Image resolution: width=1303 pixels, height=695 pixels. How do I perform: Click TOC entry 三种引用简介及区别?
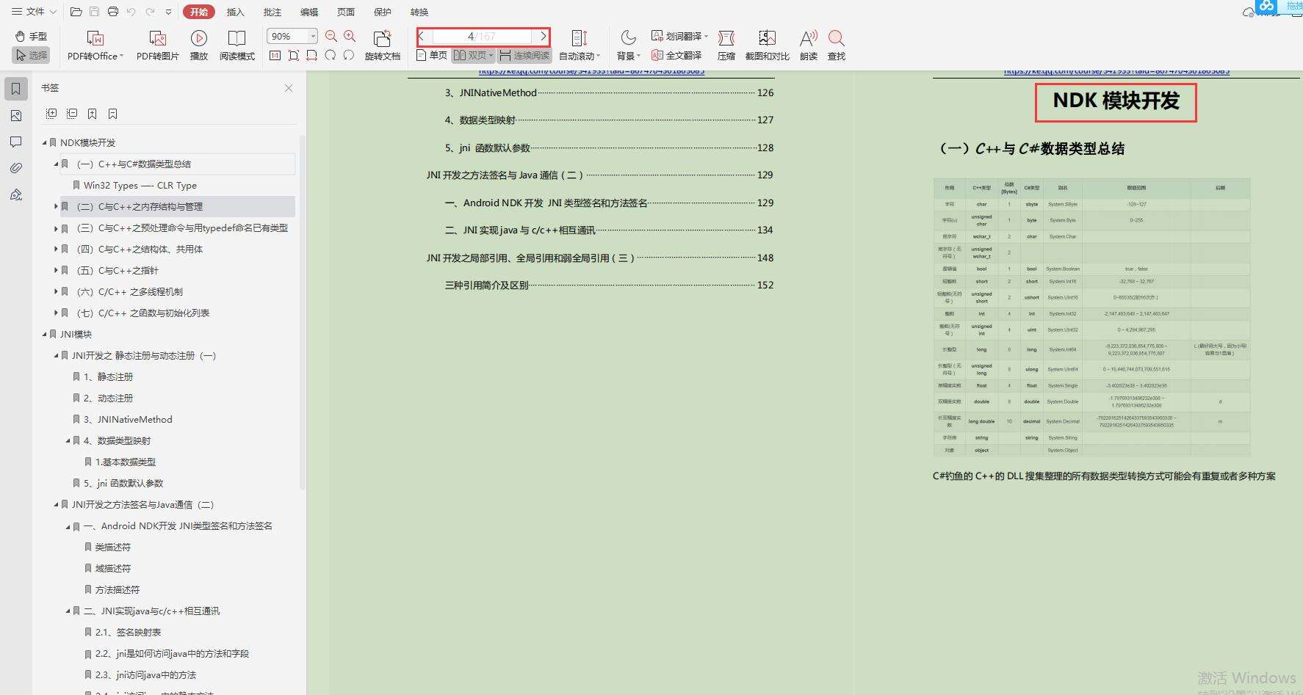(486, 285)
